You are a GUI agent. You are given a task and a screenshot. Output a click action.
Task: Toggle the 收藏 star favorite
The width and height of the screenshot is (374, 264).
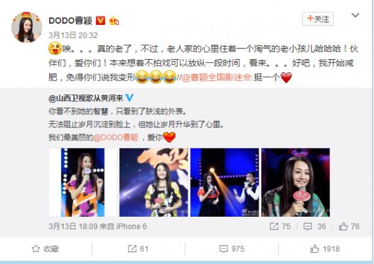coord(45,249)
